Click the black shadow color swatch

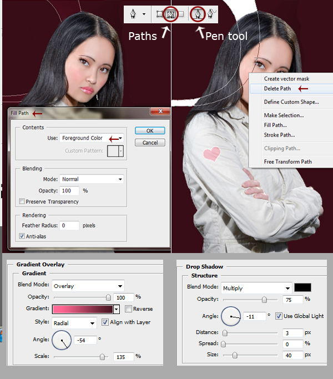302,287
